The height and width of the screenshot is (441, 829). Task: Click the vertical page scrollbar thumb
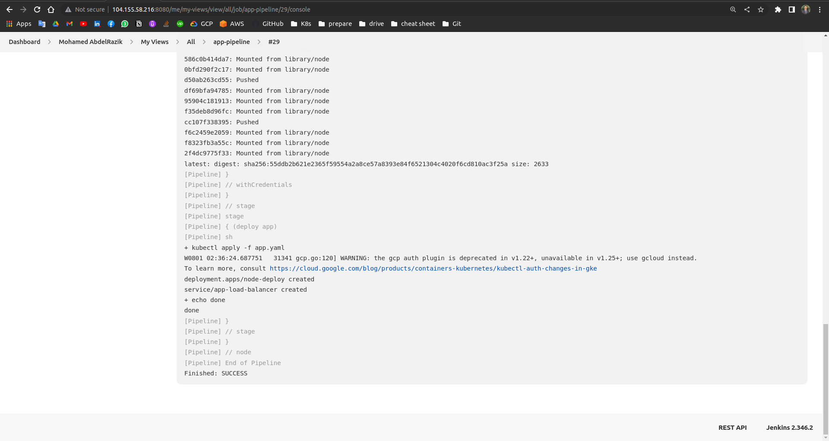(x=826, y=379)
